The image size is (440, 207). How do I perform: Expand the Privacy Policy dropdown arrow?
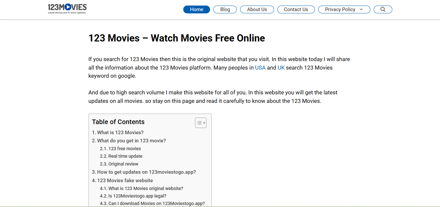[x=361, y=9]
